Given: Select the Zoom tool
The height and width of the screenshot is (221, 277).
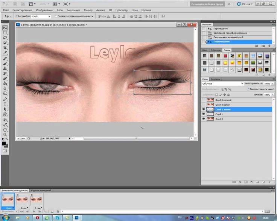Looking at the screenshot, I should (x=5, y=135).
